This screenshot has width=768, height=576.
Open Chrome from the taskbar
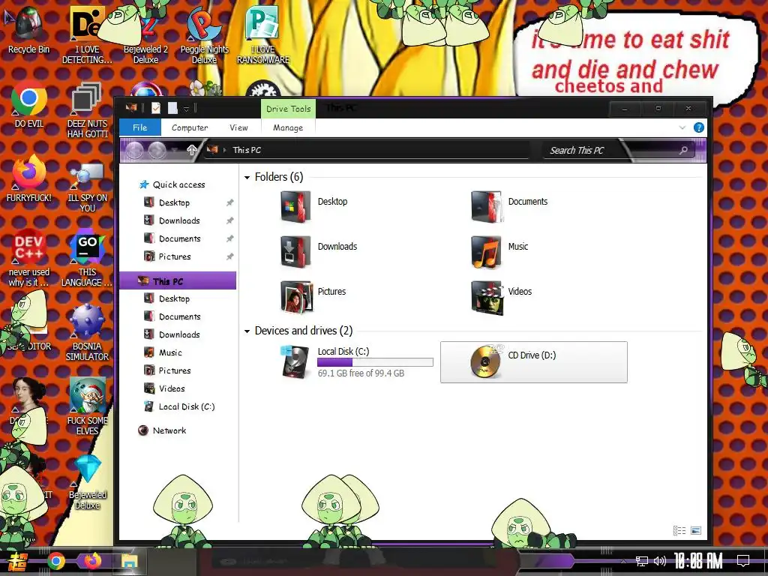56,561
